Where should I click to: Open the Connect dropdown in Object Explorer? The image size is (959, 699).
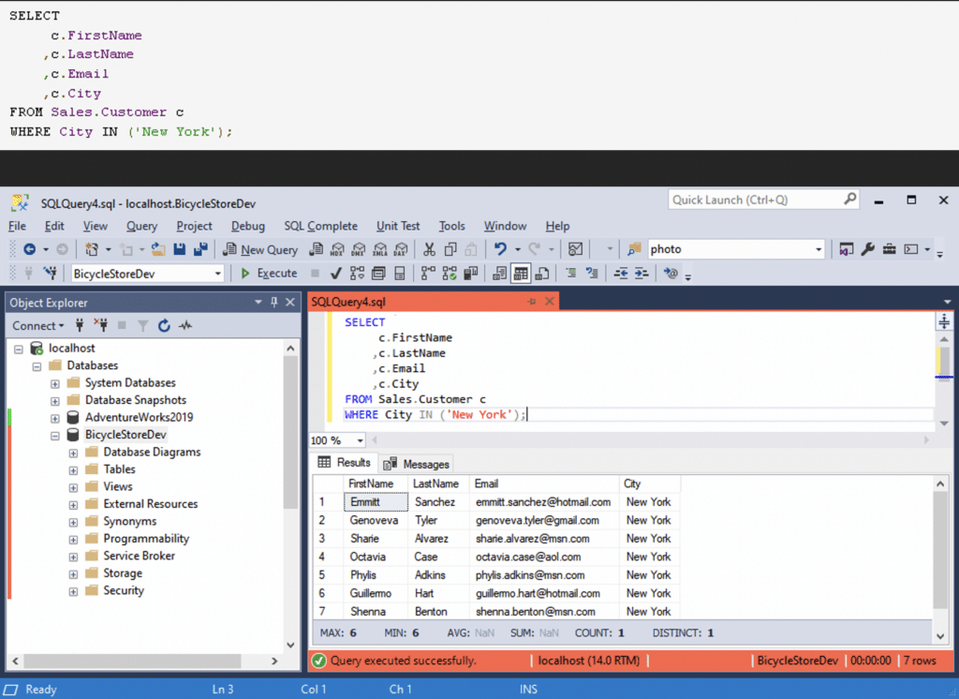tap(37, 326)
